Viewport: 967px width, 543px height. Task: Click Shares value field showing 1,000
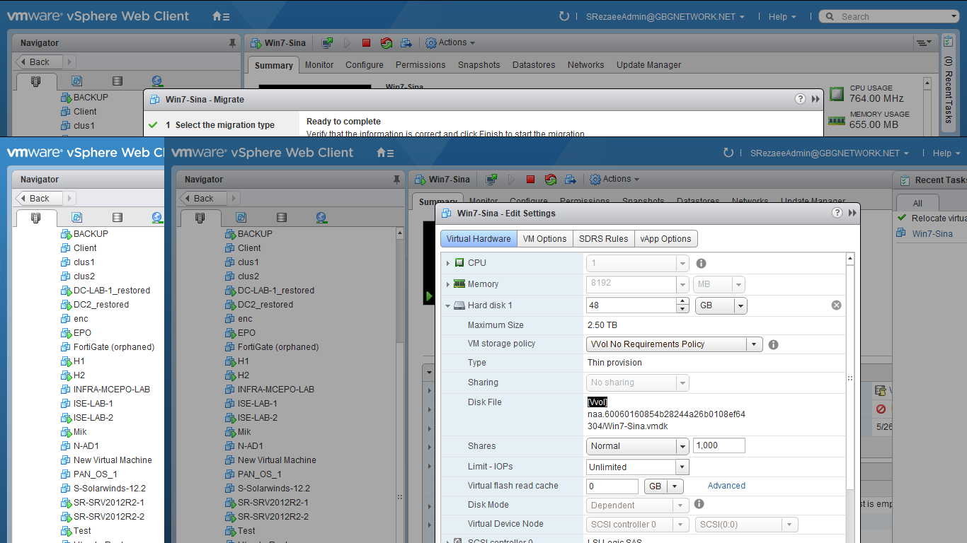(x=719, y=445)
